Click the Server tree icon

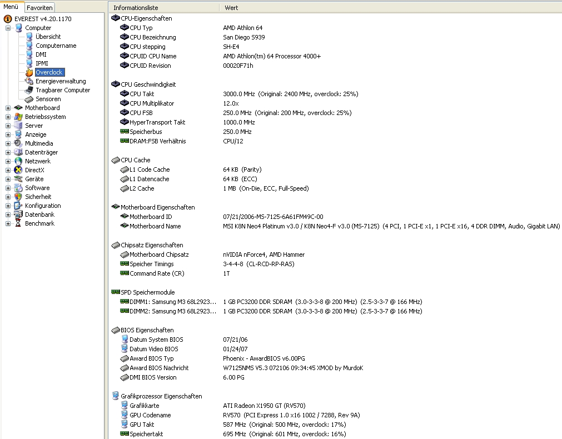click(x=18, y=126)
